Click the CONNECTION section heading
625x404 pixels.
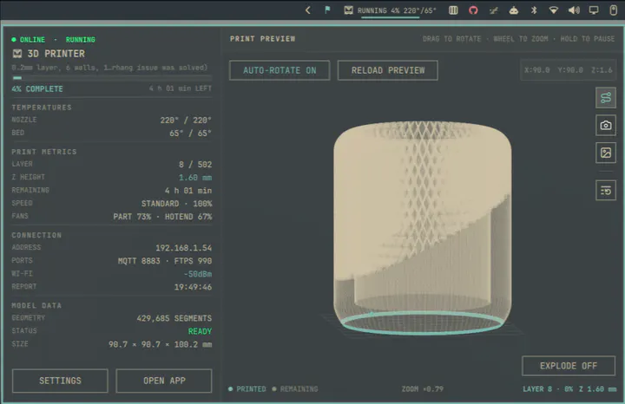[x=36, y=235]
